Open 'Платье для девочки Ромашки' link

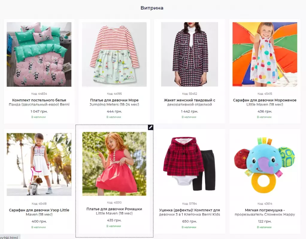(114, 211)
